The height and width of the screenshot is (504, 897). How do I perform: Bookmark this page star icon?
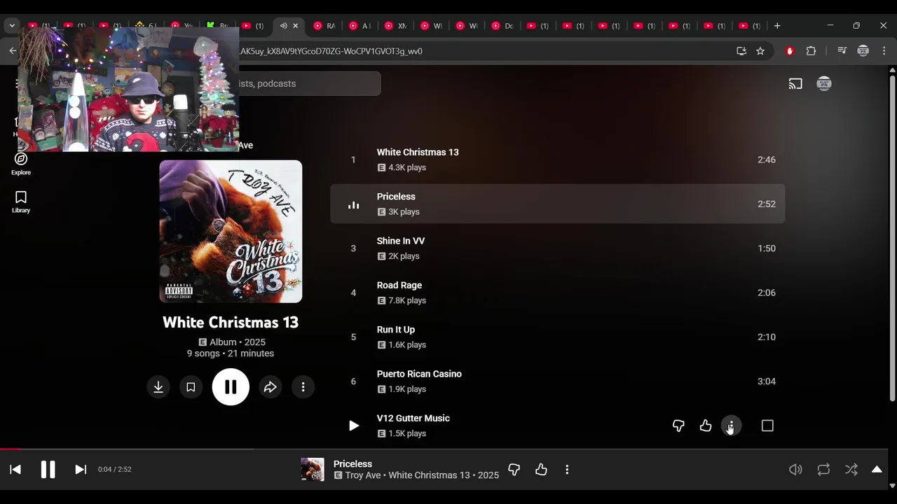760,51
